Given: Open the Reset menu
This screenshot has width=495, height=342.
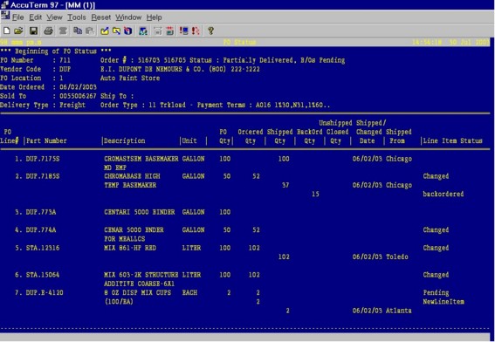Looking at the screenshot, I should click(x=101, y=17).
